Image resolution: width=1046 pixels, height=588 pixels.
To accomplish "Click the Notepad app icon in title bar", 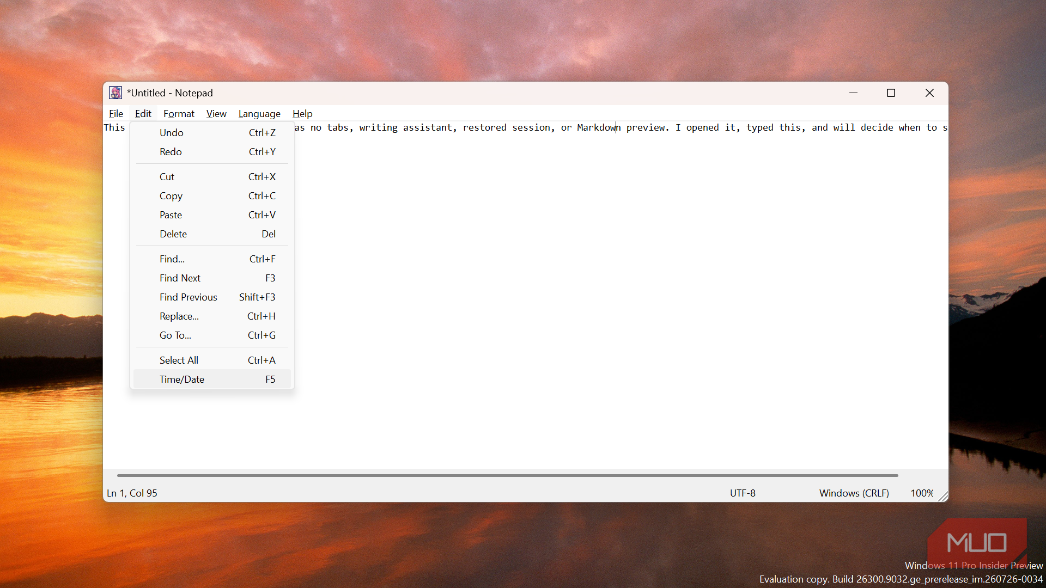I will 115,93.
